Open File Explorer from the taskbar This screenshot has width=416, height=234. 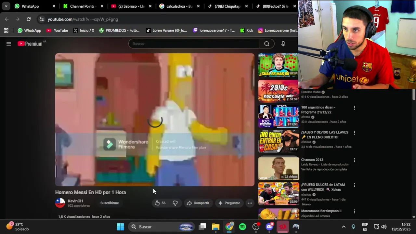(x=216, y=227)
